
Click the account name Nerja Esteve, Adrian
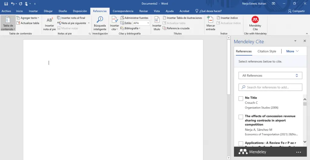(254, 4)
